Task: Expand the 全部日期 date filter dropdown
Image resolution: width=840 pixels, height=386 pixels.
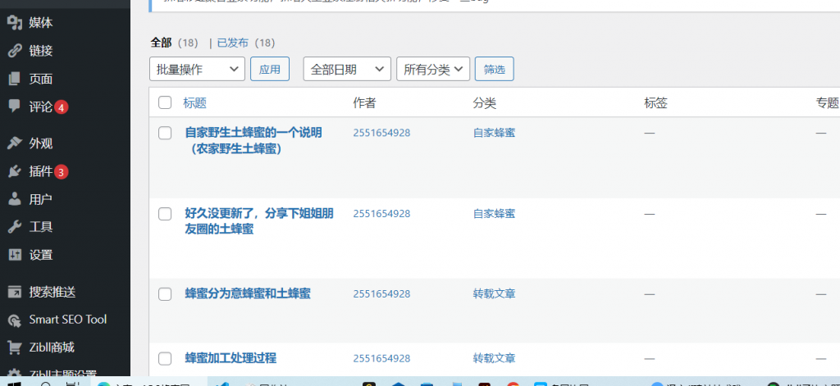Action: (x=347, y=69)
